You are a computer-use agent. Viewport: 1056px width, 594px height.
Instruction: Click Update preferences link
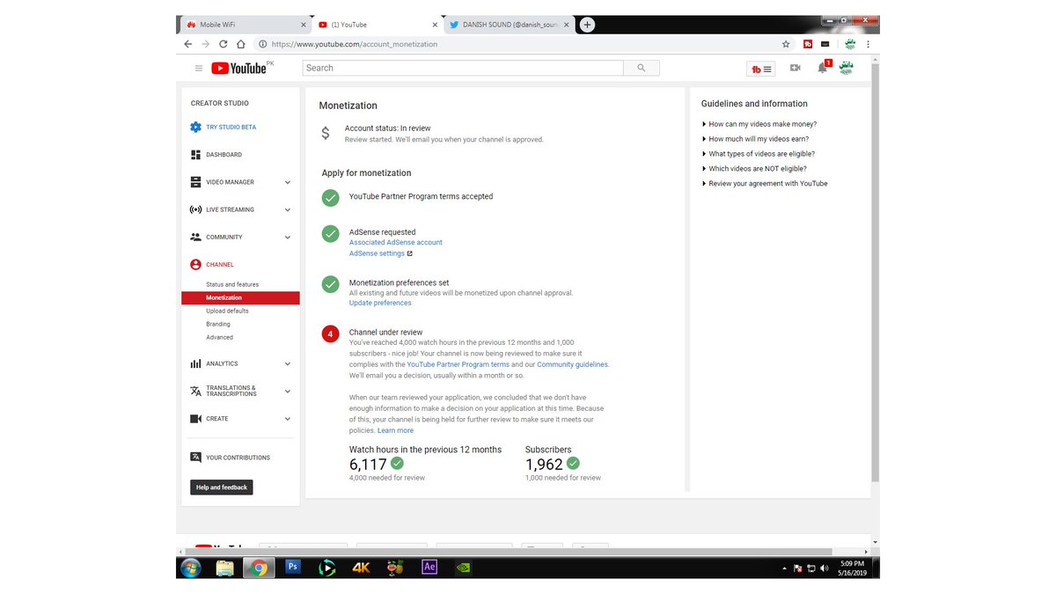[x=380, y=303]
